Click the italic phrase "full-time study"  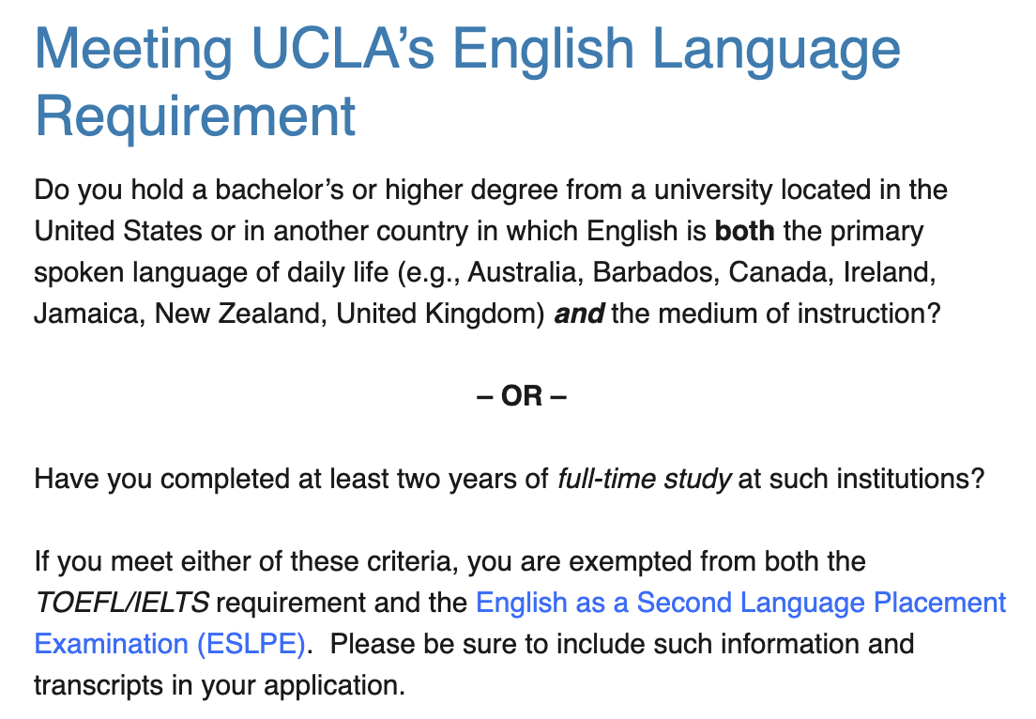[644, 480]
